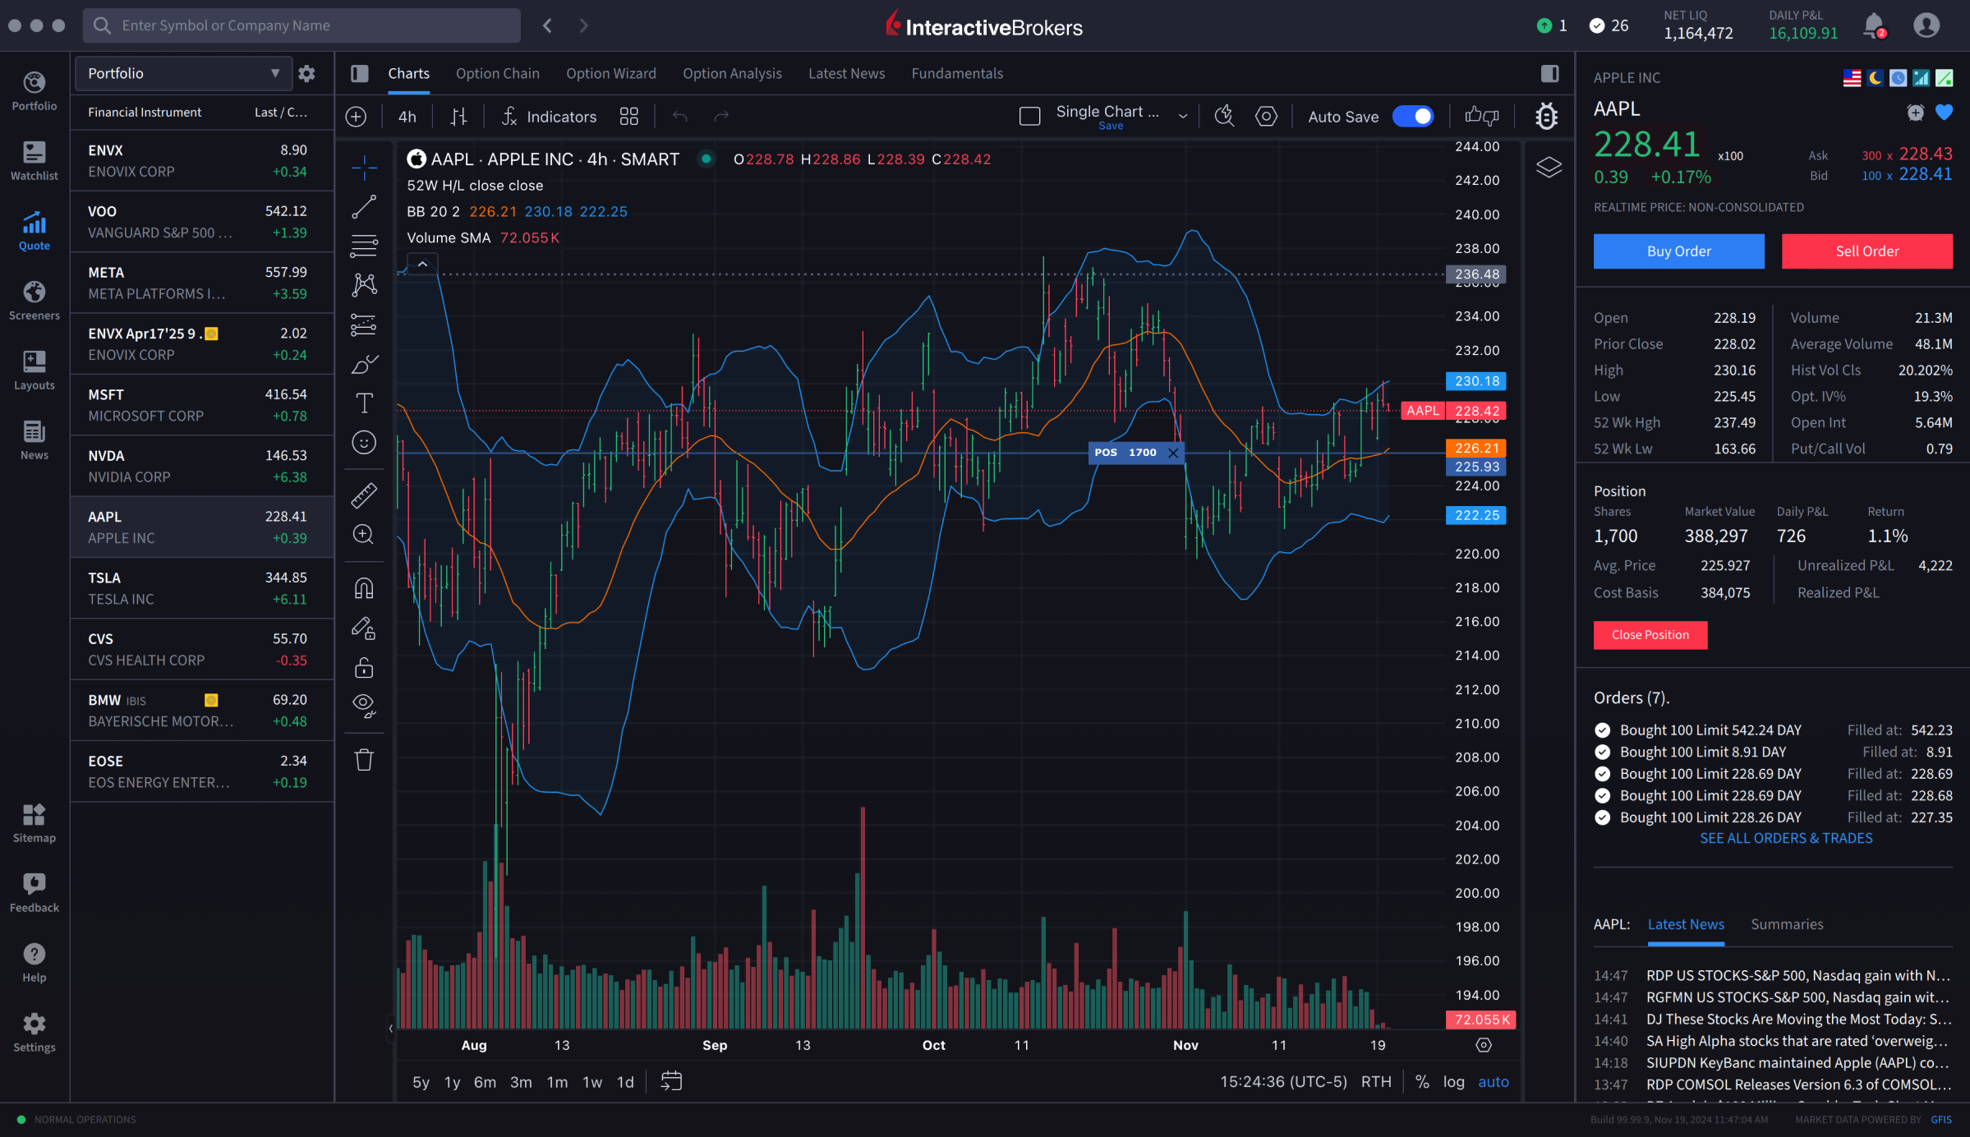
Task: Select the ruler measure tool
Action: click(364, 494)
